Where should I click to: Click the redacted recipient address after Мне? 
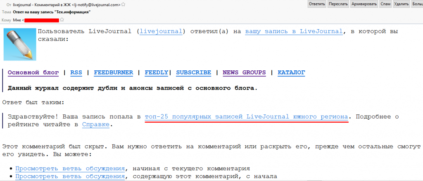coord(42,20)
